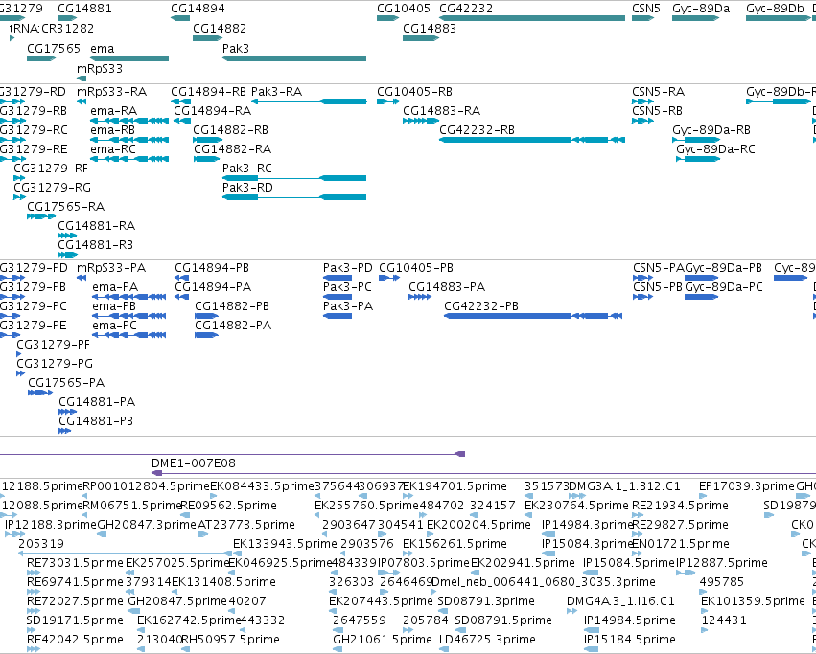Viewport: 816px width, 654px height.
Task: Click the CG14894 gene label
Action: coord(198,9)
